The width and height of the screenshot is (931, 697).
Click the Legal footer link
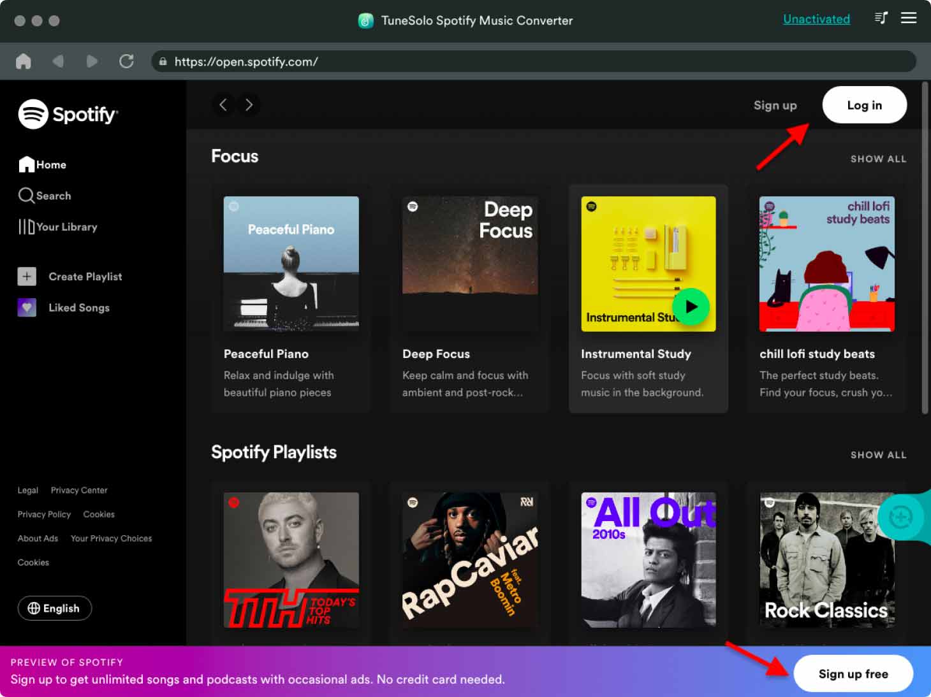28,490
